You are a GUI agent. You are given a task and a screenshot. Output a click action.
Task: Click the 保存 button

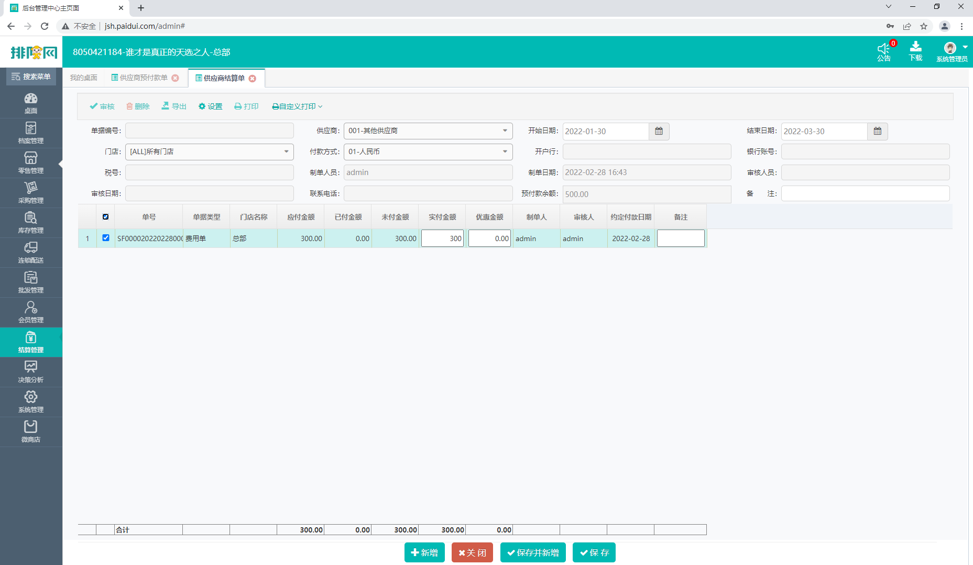coord(594,552)
